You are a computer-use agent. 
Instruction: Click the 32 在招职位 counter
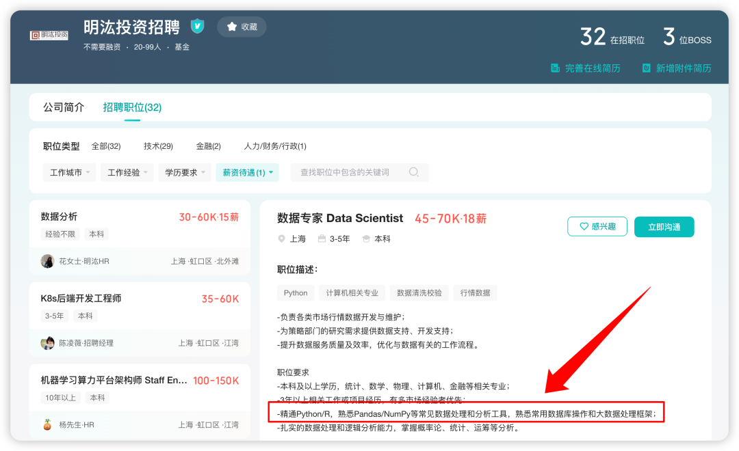pos(612,37)
